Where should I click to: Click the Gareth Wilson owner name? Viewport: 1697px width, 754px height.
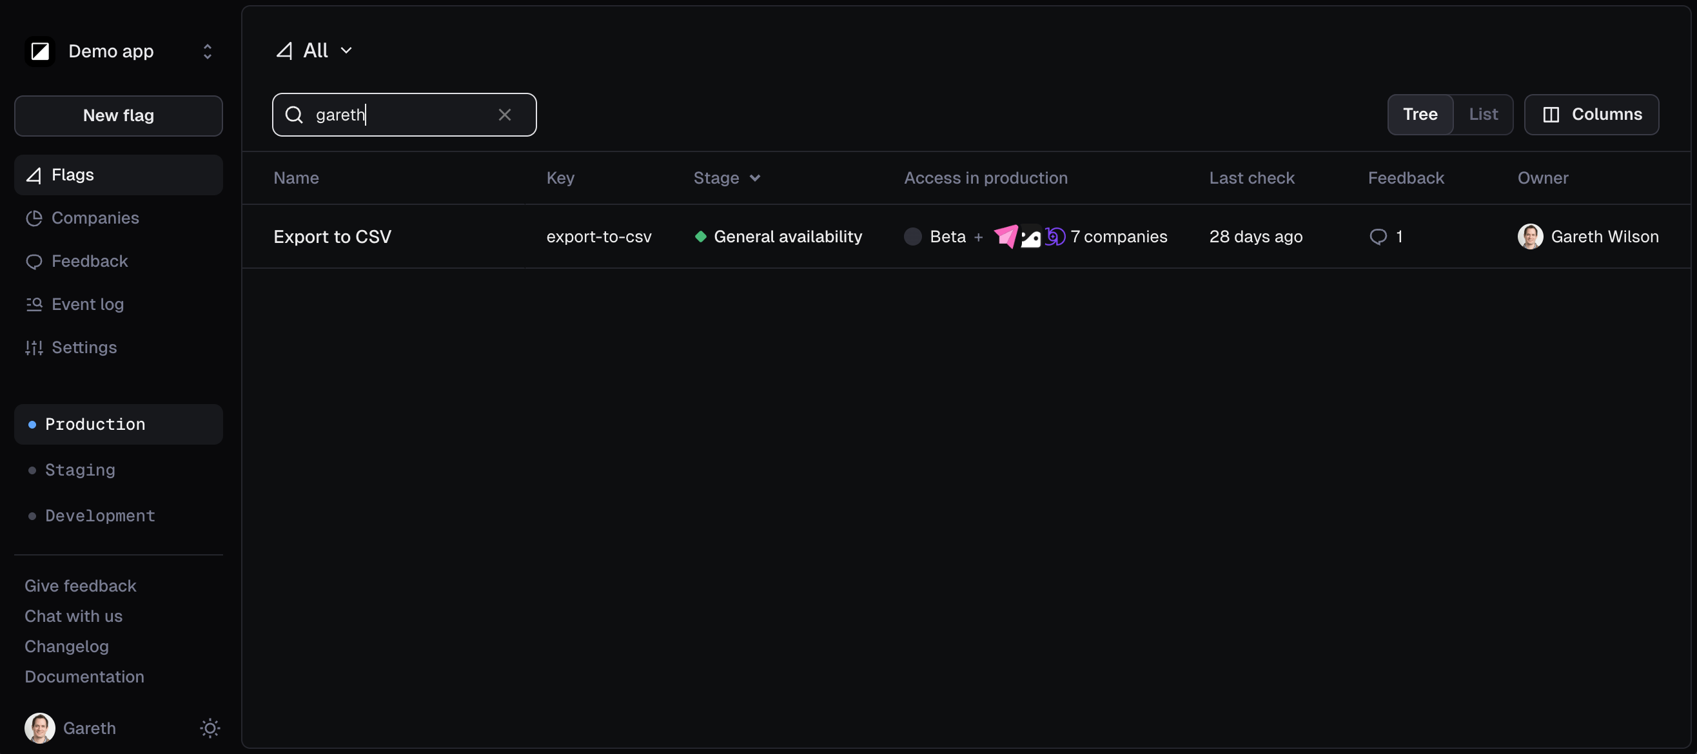tap(1605, 237)
